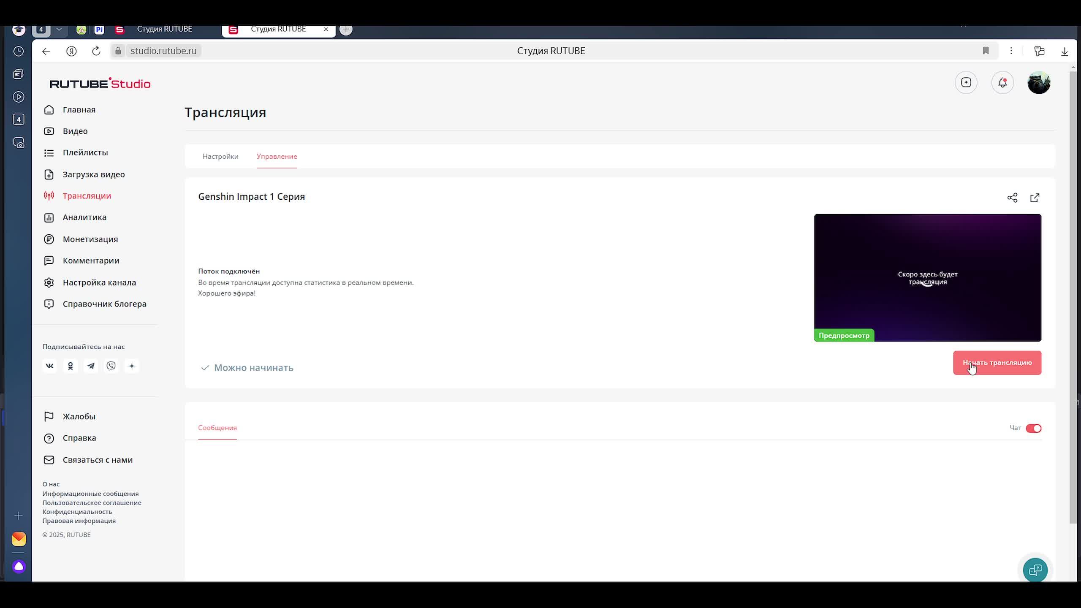This screenshot has height=608, width=1081.
Task: Open the notifications bell
Action: point(1002,82)
